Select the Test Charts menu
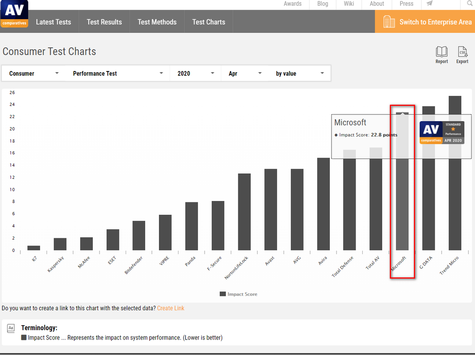 pyautogui.click(x=209, y=22)
